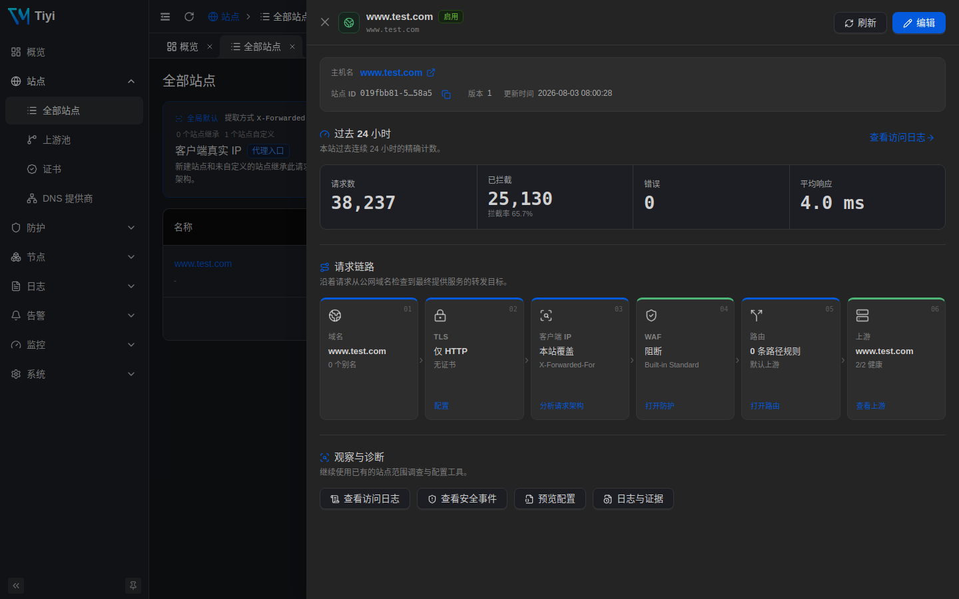959x599 pixels.
Task: Click the 查看访问日志 button at bottom
Action: (x=365, y=499)
